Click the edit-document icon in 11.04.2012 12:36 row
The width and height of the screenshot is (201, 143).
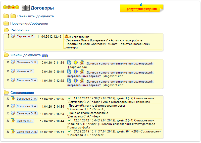click(x=13, y=98)
